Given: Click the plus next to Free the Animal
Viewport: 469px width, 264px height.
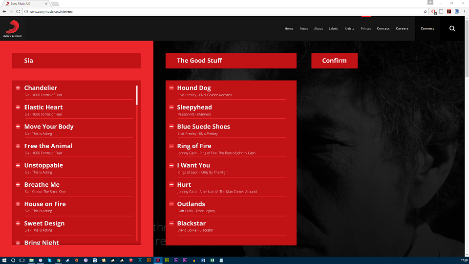Looking at the screenshot, I should [x=18, y=146].
